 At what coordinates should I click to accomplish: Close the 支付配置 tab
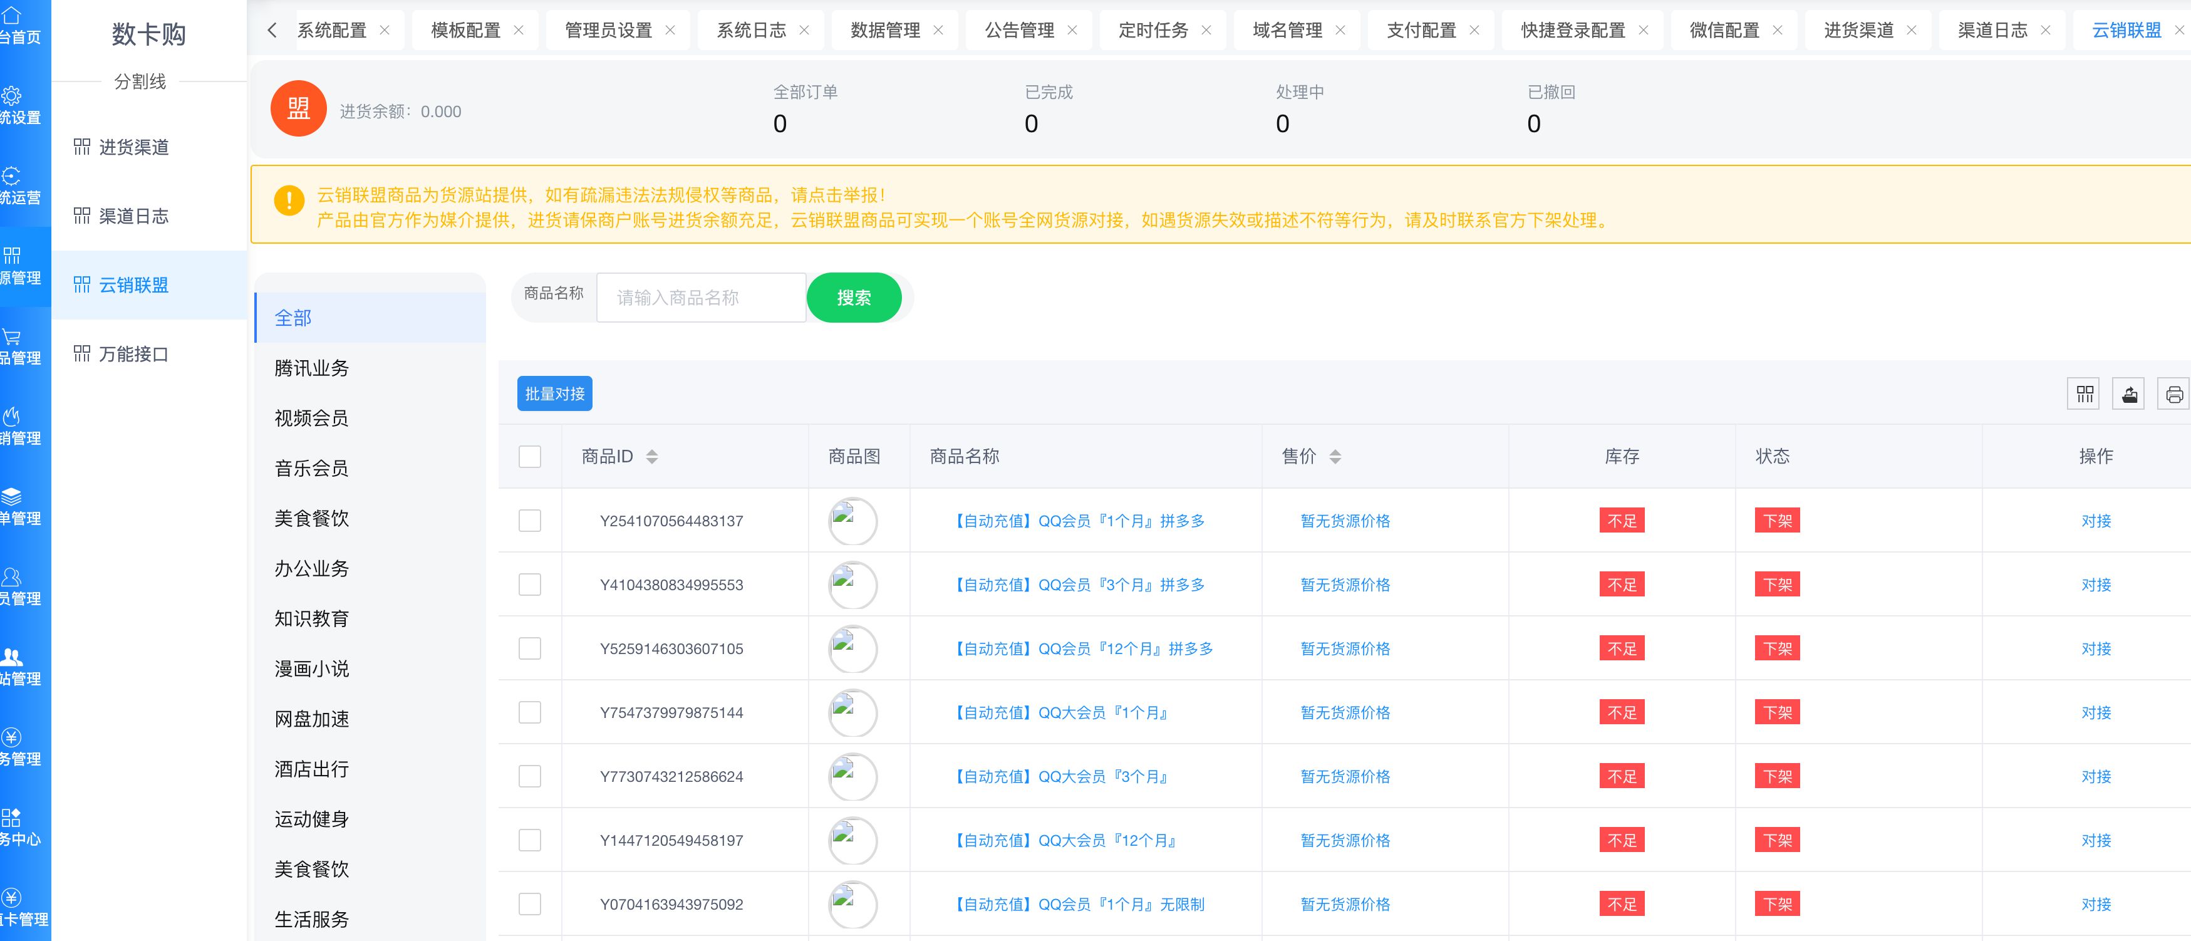click(1475, 30)
